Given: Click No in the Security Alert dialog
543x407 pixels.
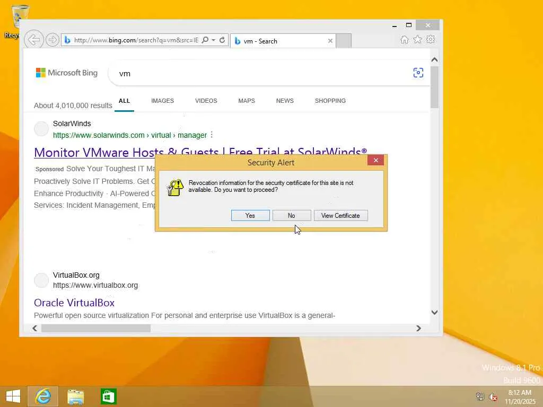Looking at the screenshot, I should pyautogui.click(x=292, y=215).
